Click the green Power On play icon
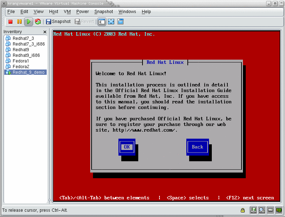 [28, 22]
